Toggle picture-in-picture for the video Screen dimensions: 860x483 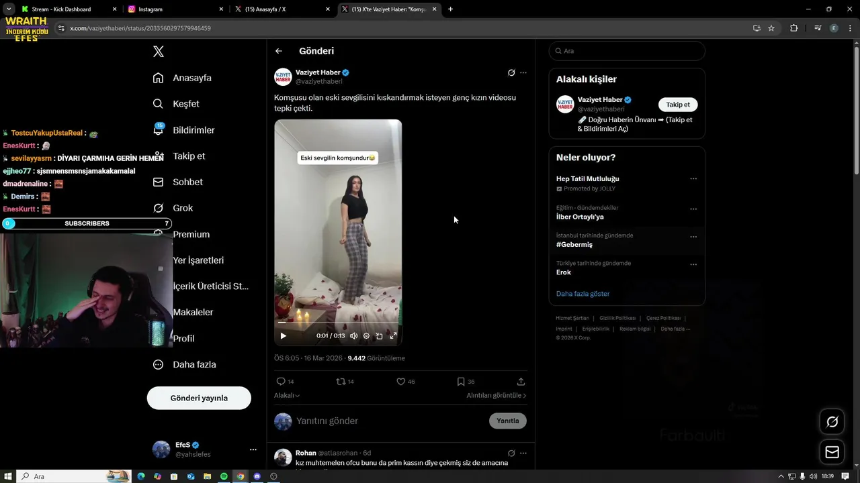coord(379,335)
